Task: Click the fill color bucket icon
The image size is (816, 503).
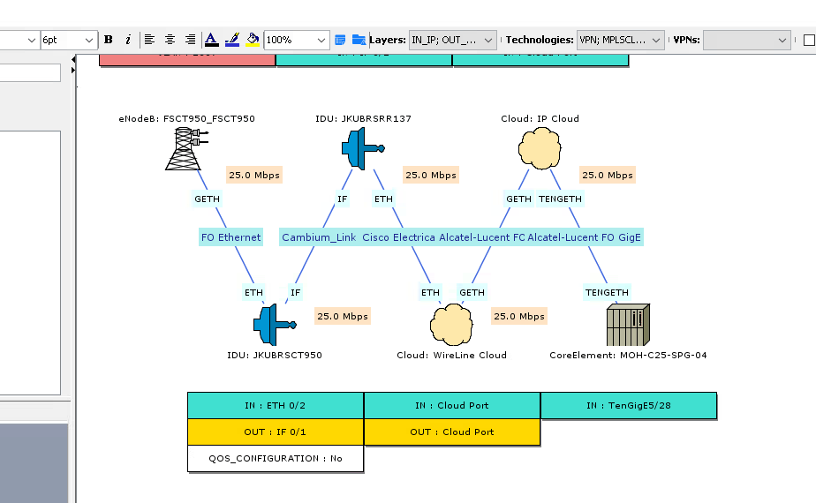Action: 253,40
